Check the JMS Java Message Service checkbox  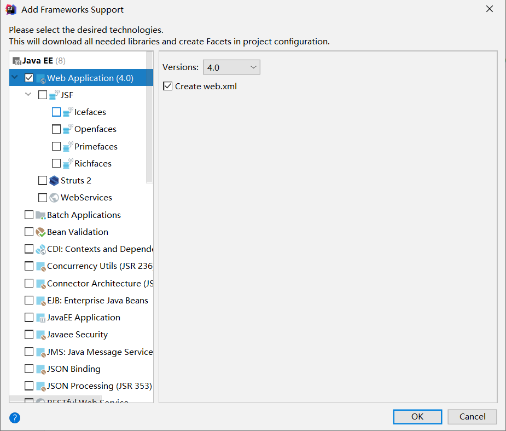point(29,352)
